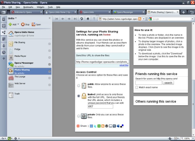Viewport: 195px width, 141px height.
Task: Open the Add service dropdown
Action: [x=14, y=24]
